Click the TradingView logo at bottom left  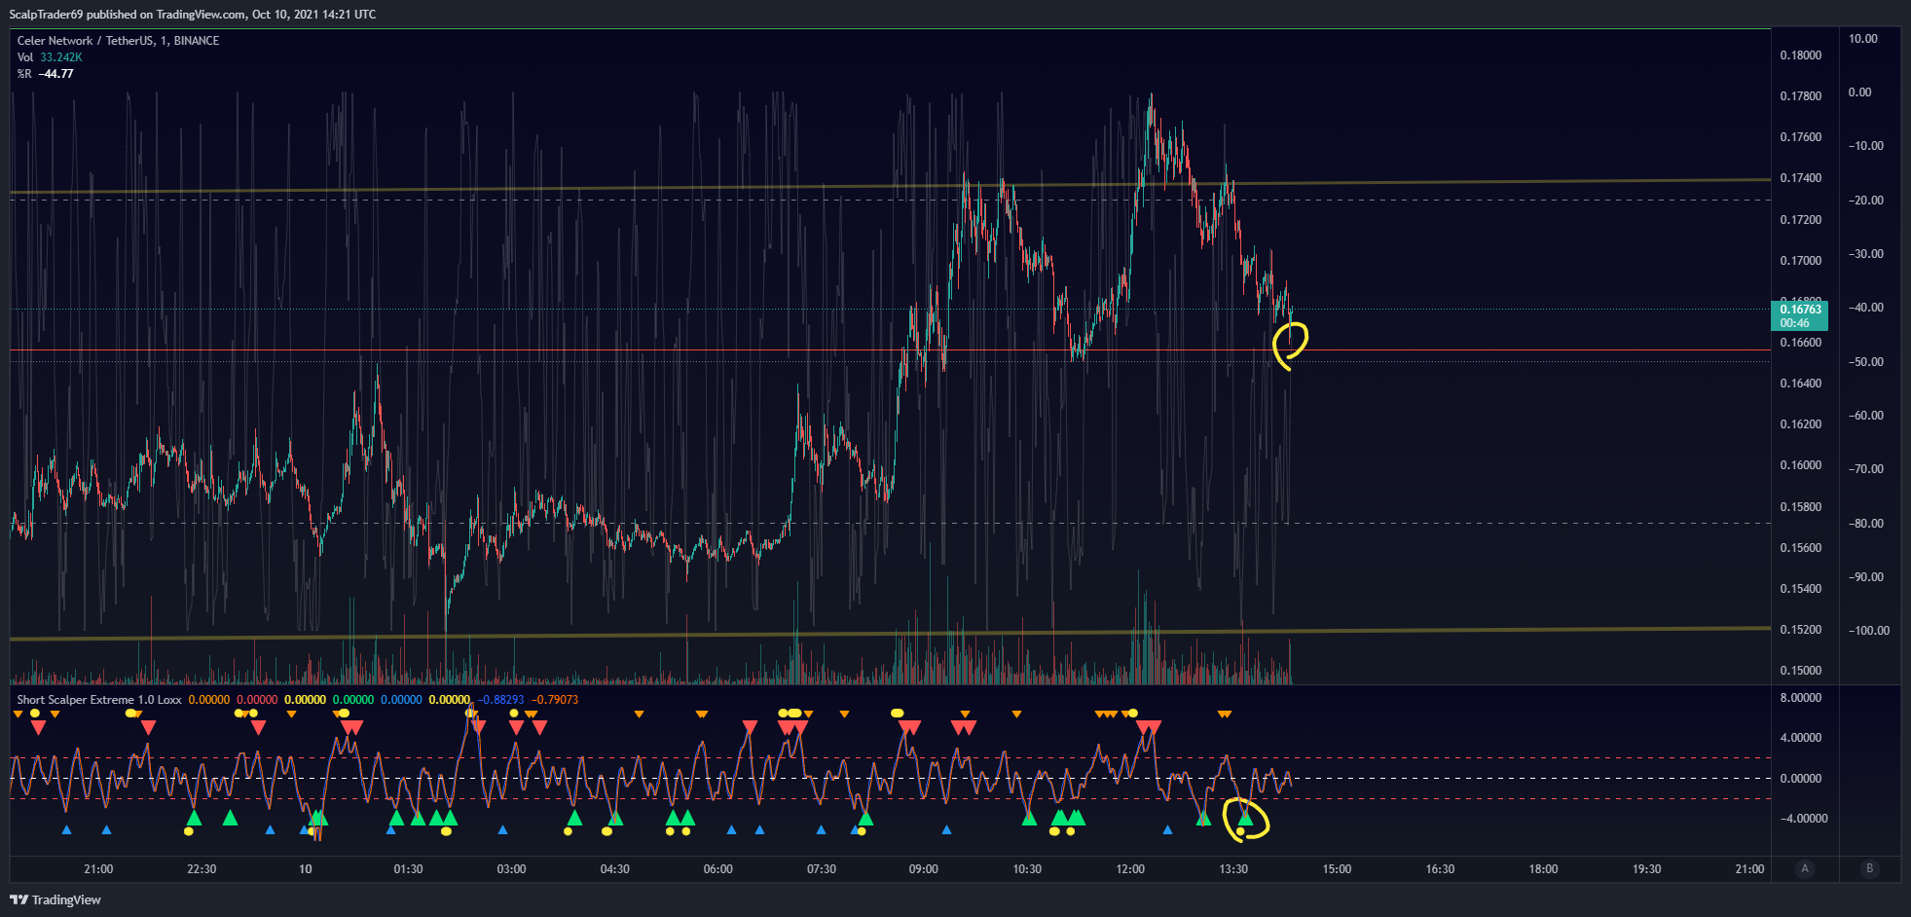point(55,899)
